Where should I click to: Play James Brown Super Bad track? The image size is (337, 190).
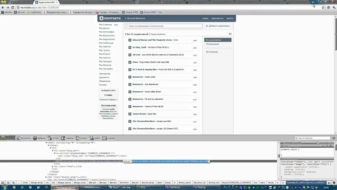[x=130, y=114]
